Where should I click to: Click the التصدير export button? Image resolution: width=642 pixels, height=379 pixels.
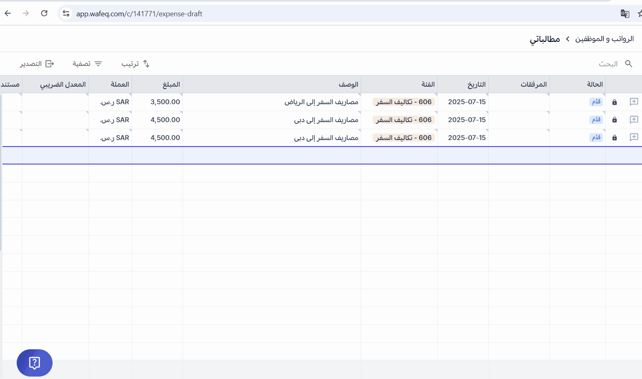[37, 64]
